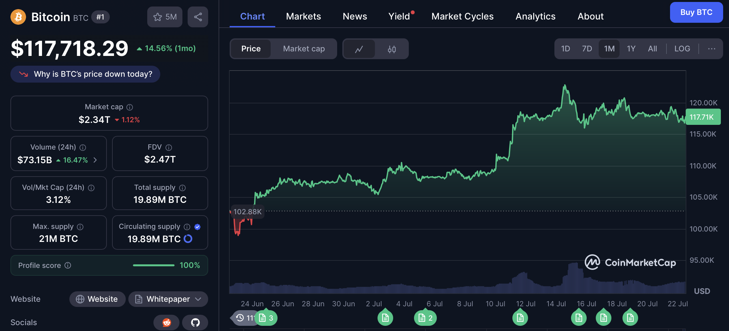Image resolution: width=729 pixels, height=331 pixels.
Task: Add Bitcoin to watchlist with the star button
Action: click(x=165, y=17)
